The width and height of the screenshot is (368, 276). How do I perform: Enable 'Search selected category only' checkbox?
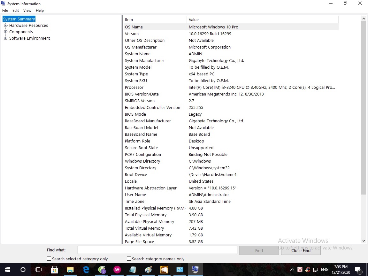49,259
